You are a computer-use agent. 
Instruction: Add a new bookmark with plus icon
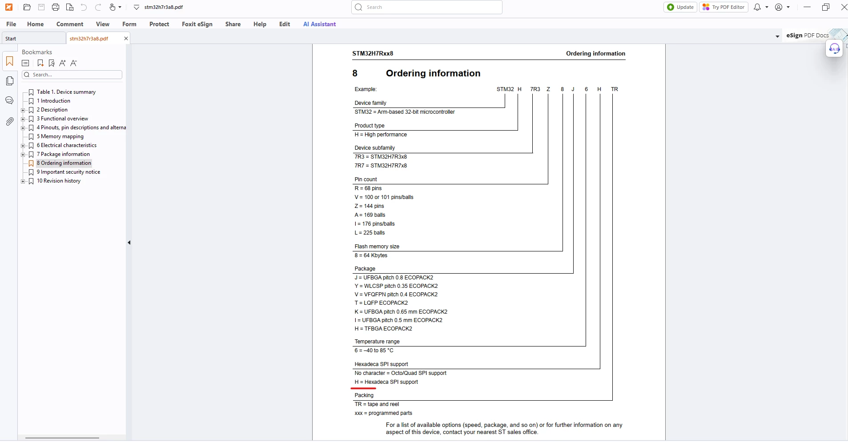40,63
